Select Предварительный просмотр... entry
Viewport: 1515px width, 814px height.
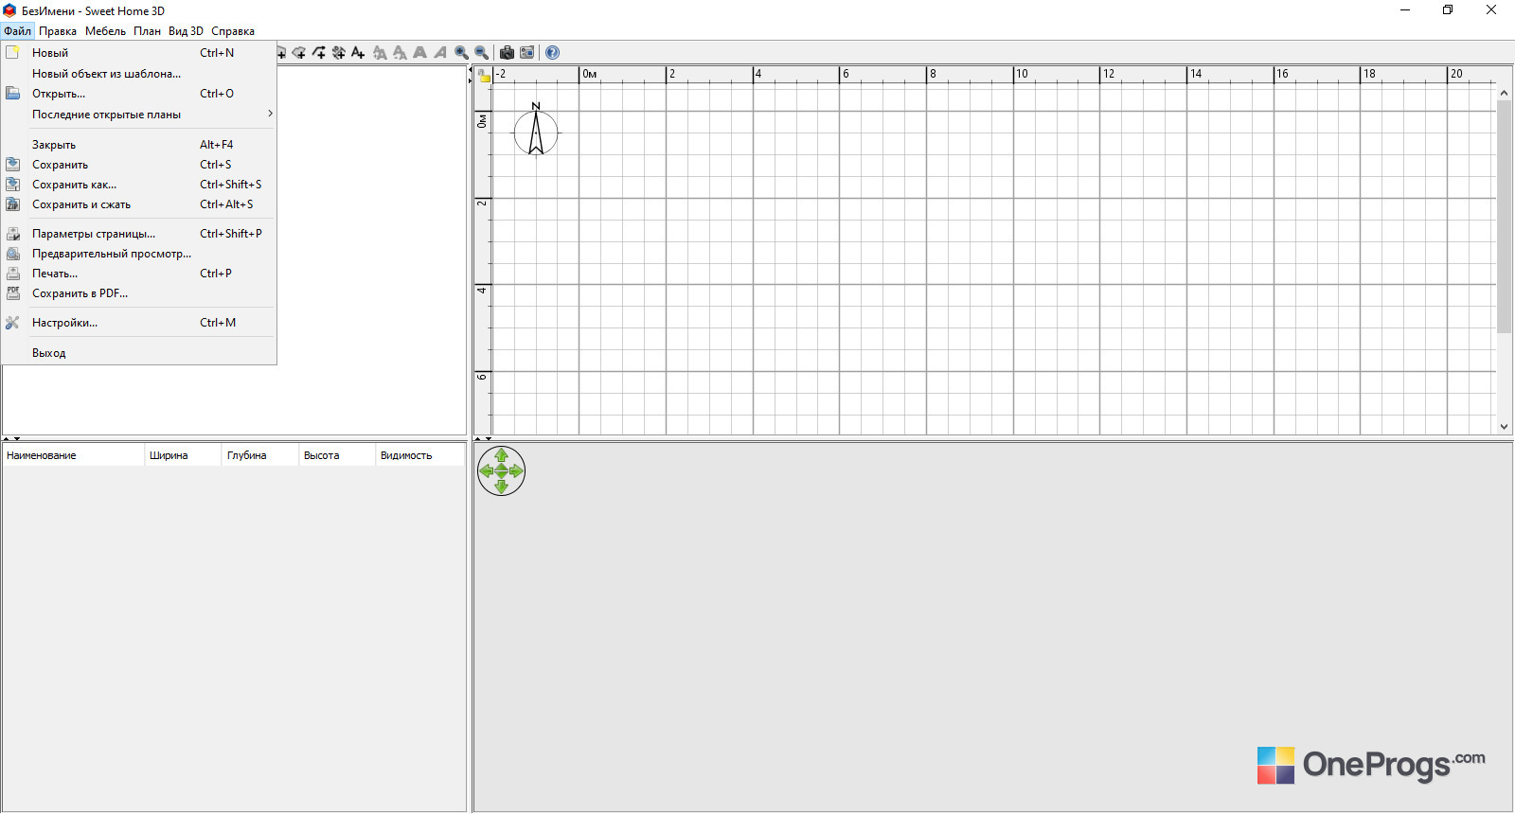139,254
